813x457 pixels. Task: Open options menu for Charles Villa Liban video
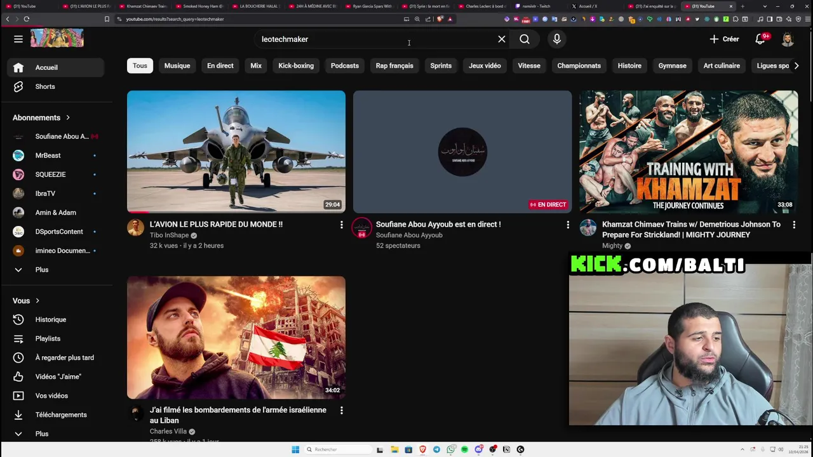point(341,411)
